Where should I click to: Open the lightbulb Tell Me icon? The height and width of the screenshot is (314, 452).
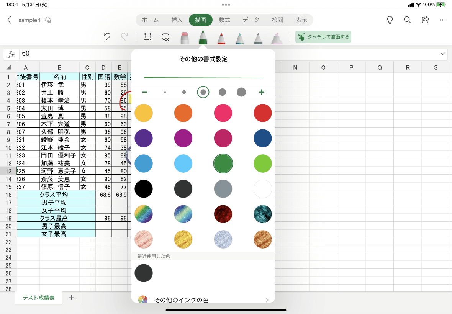point(390,20)
